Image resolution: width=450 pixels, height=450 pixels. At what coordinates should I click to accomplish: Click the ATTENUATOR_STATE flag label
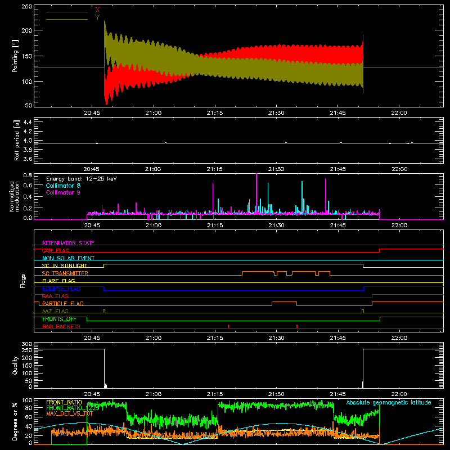(68, 243)
